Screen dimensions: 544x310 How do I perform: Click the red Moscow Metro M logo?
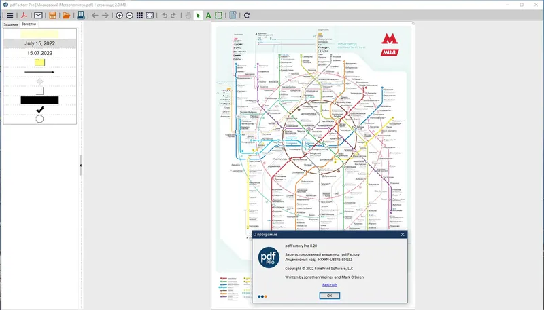390,39
